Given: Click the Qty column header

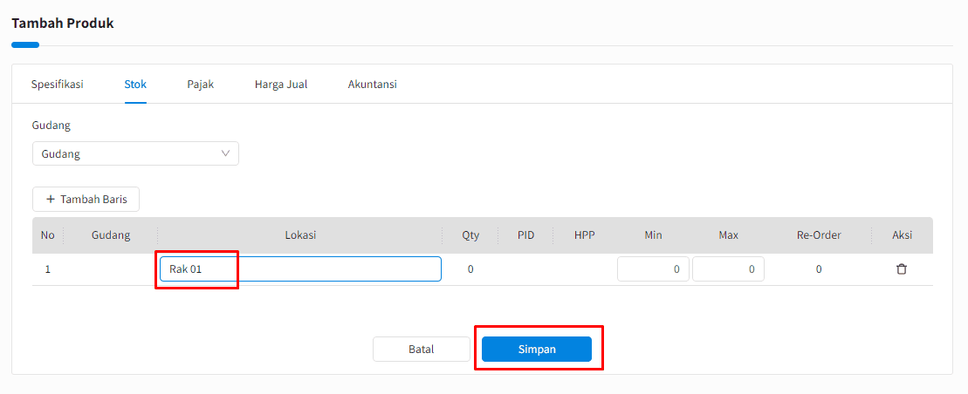Looking at the screenshot, I should coord(470,235).
